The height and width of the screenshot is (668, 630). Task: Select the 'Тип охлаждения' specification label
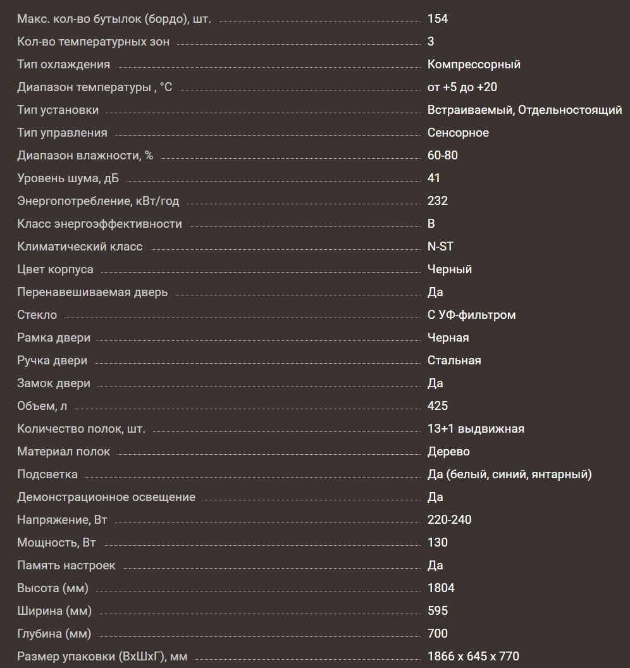click(x=63, y=65)
